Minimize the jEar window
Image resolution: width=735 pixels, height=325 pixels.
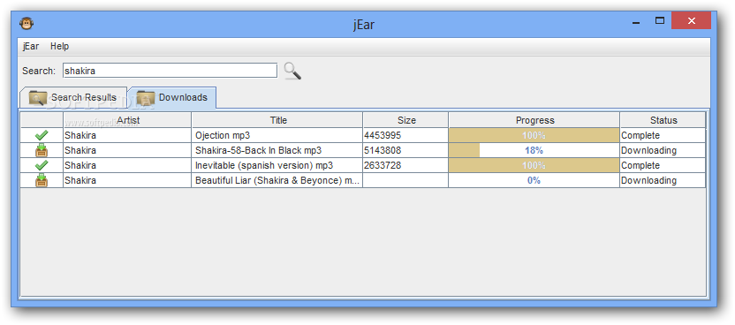(636, 21)
